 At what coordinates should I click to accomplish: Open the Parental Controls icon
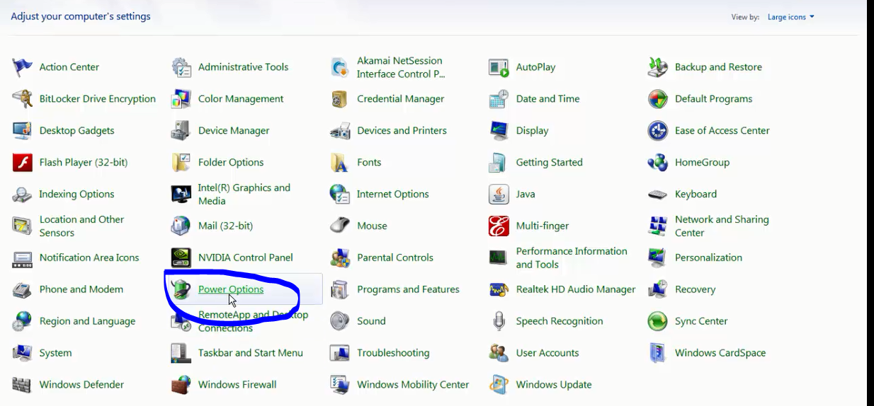(x=340, y=258)
